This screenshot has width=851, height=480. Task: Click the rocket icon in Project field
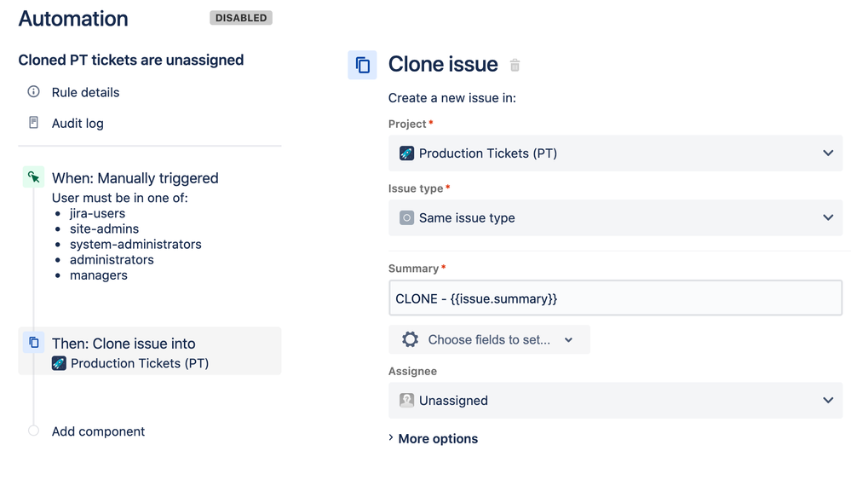click(407, 153)
